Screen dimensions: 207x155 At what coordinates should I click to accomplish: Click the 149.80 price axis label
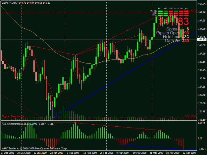pyautogui.click(x=202, y=12)
